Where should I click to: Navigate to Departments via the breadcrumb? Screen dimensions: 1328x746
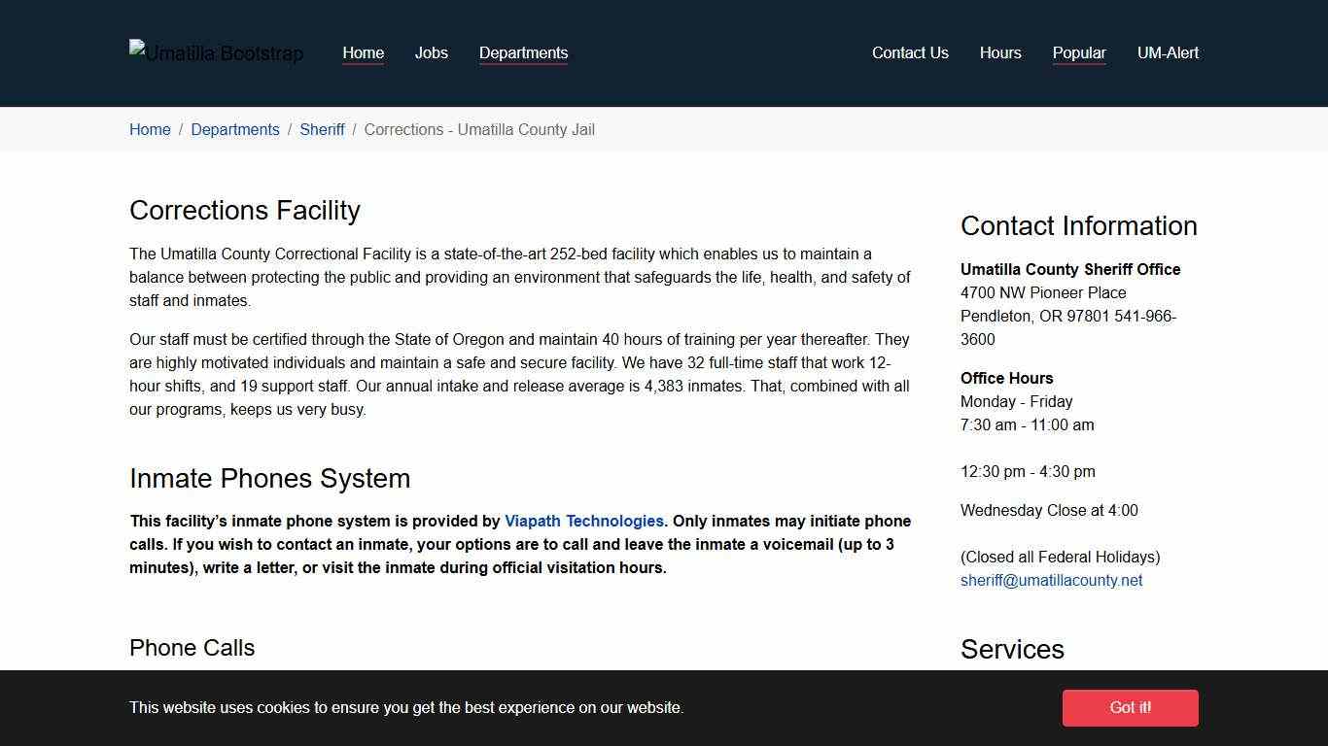click(x=235, y=130)
